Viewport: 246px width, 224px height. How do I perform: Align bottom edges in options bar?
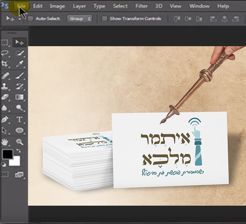pos(199,19)
